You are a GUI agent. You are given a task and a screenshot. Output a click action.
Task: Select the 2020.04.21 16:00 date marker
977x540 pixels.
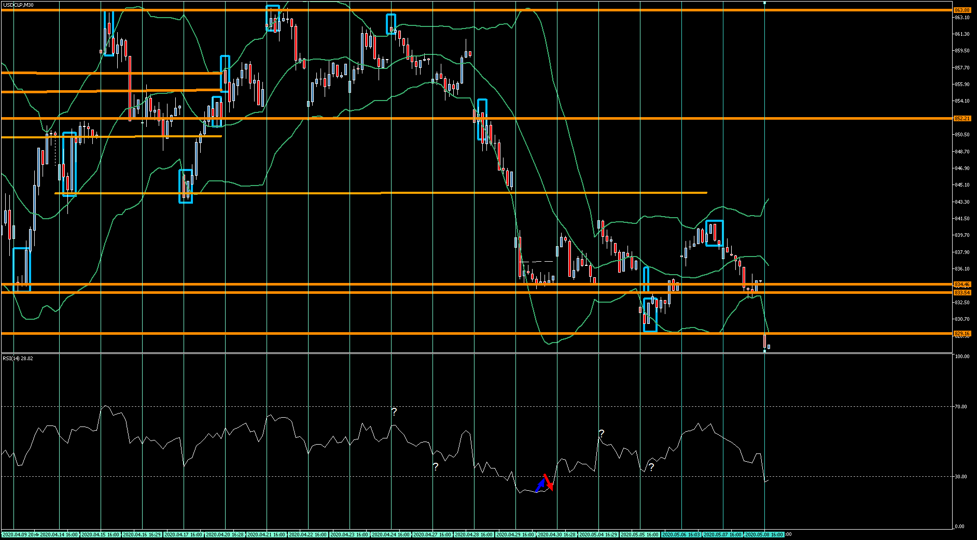(267, 534)
